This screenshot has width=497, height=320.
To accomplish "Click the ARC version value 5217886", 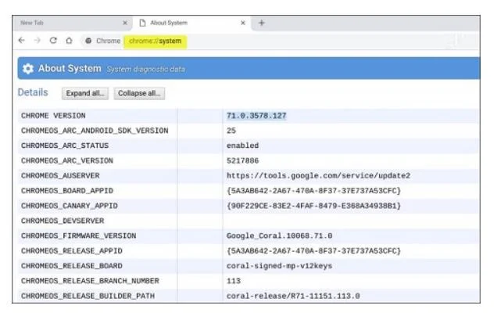I will [x=242, y=160].
